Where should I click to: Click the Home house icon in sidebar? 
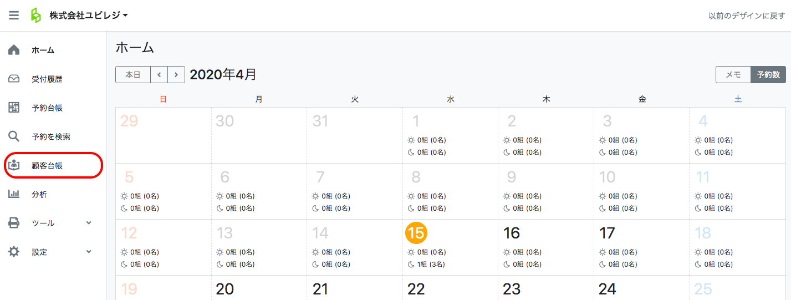pyautogui.click(x=14, y=50)
